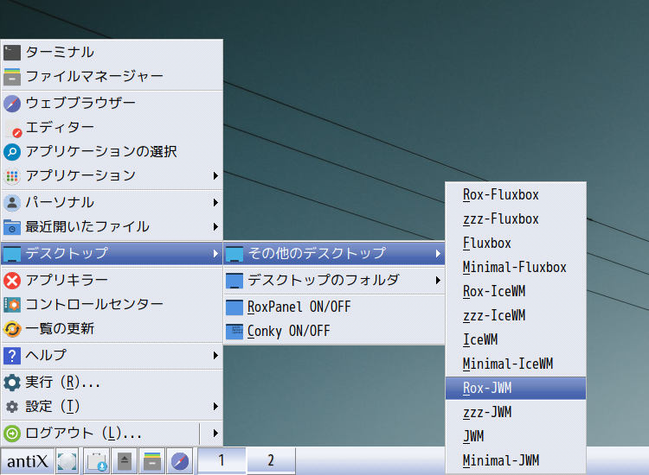
Task: Click the 設定 (T) small gear icon
Action: tap(12, 407)
